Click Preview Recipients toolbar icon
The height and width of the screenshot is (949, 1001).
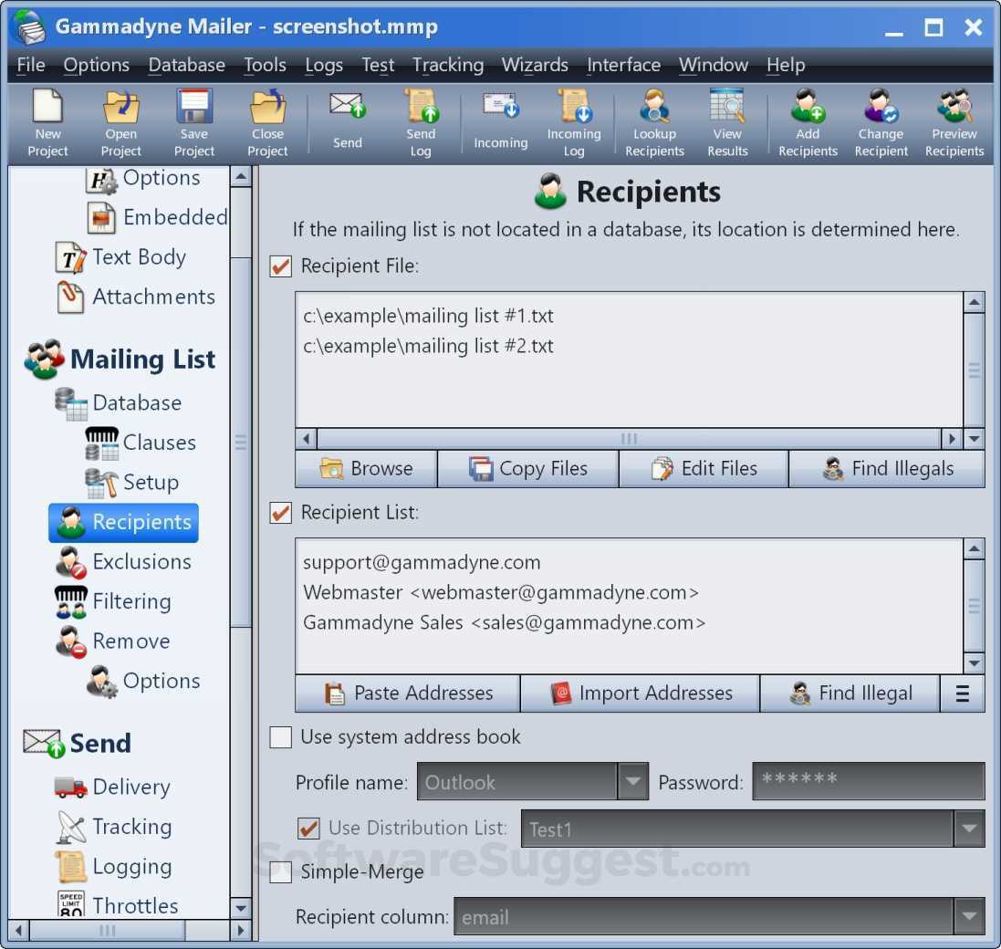click(x=954, y=124)
